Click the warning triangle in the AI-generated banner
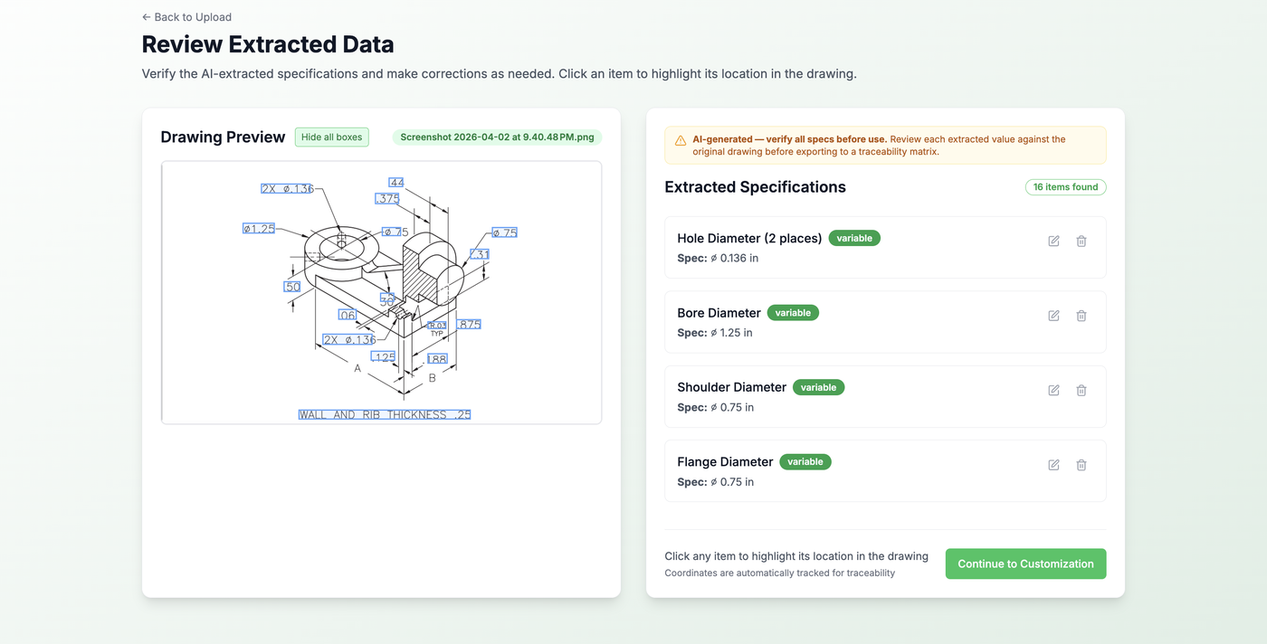Image resolution: width=1267 pixels, height=644 pixels. (680, 140)
